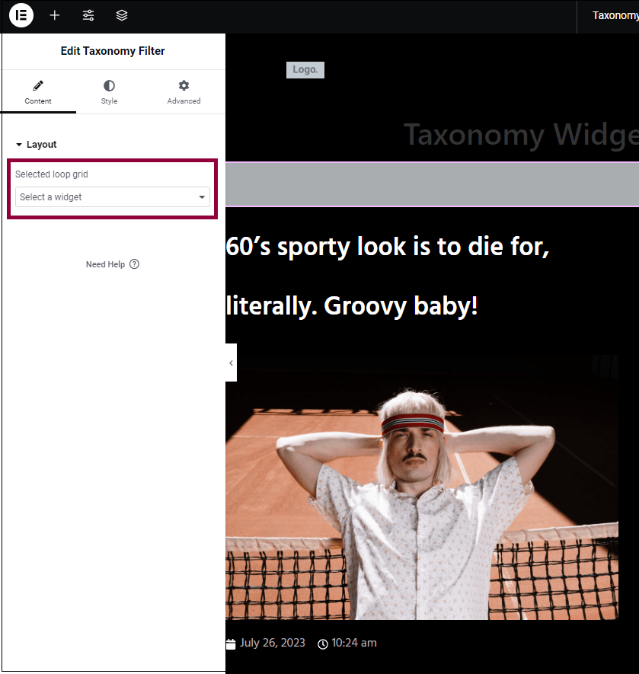
Task: Collapse the Layout section
Action: [36, 144]
